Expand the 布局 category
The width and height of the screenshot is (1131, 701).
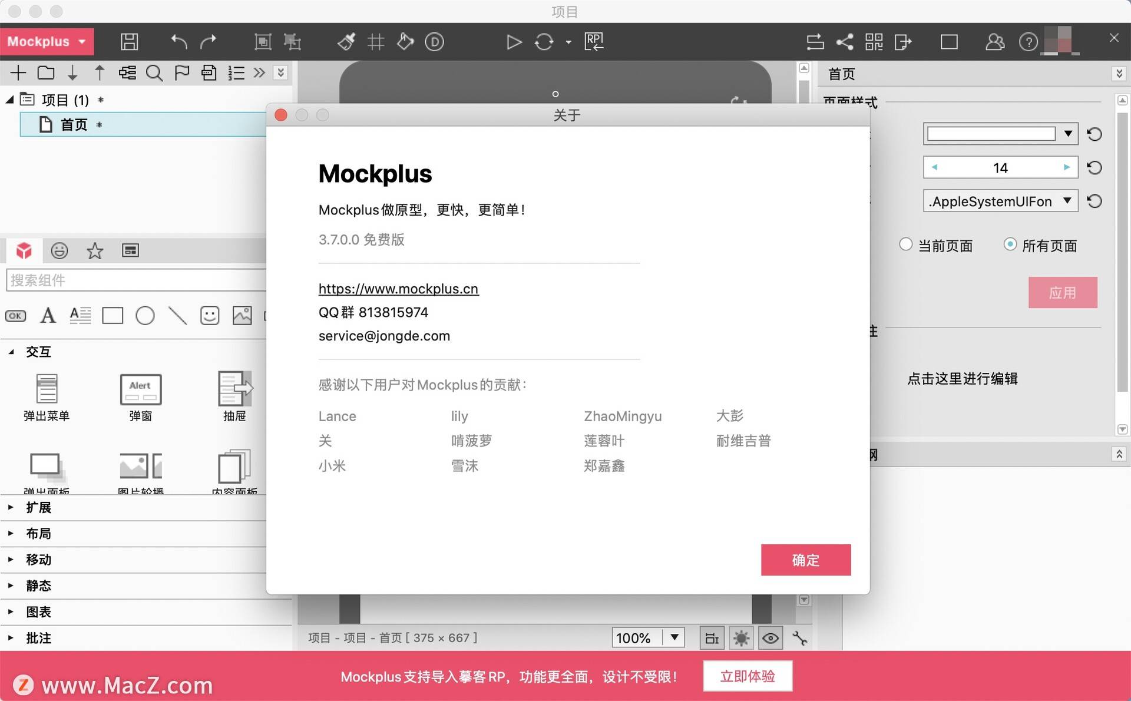click(11, 533)
